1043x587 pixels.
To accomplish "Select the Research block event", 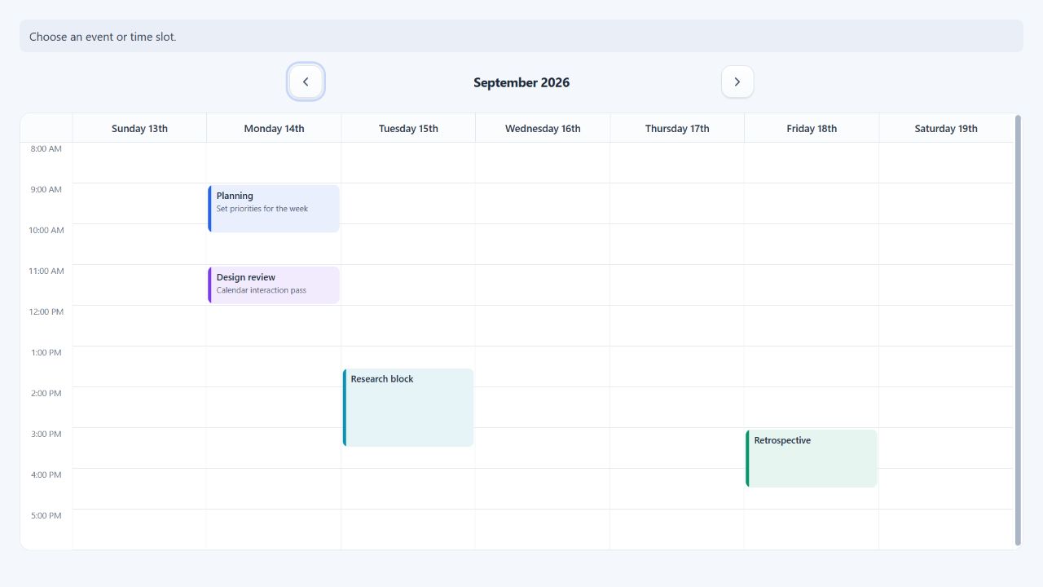I will pos(408,408).
